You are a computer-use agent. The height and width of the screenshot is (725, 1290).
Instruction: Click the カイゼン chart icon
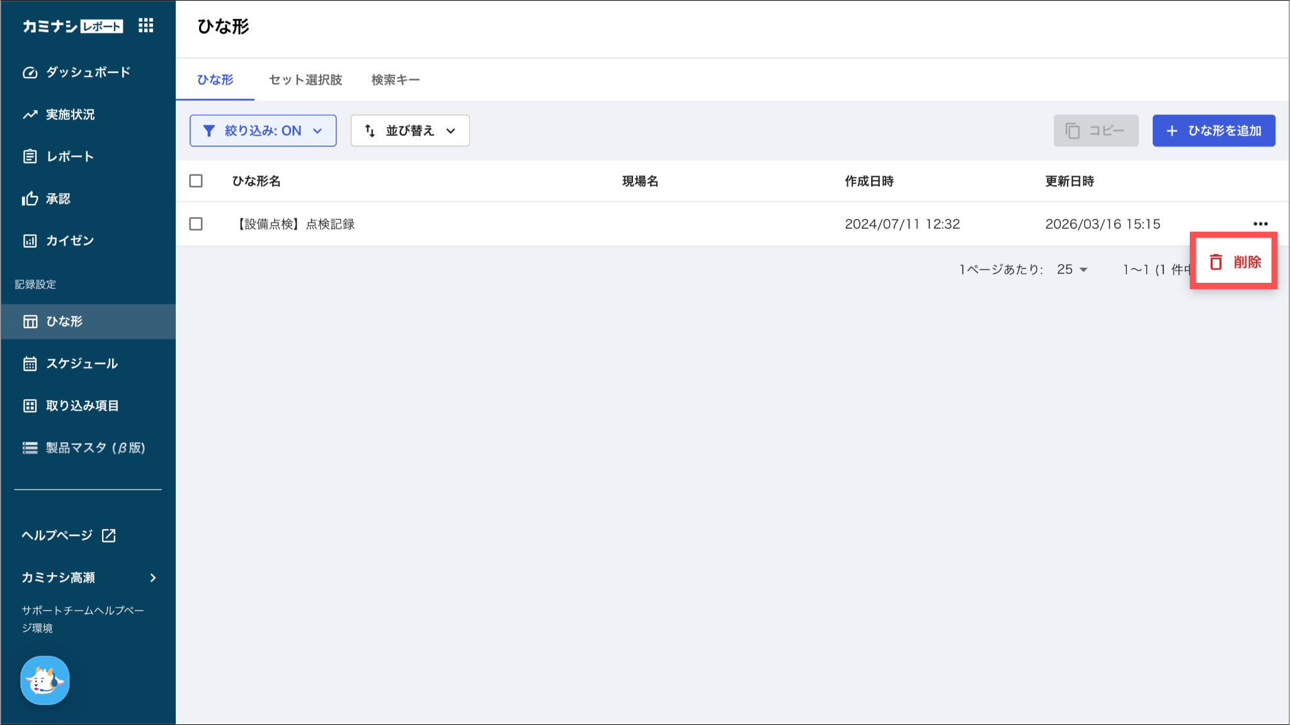pos(30,241)
